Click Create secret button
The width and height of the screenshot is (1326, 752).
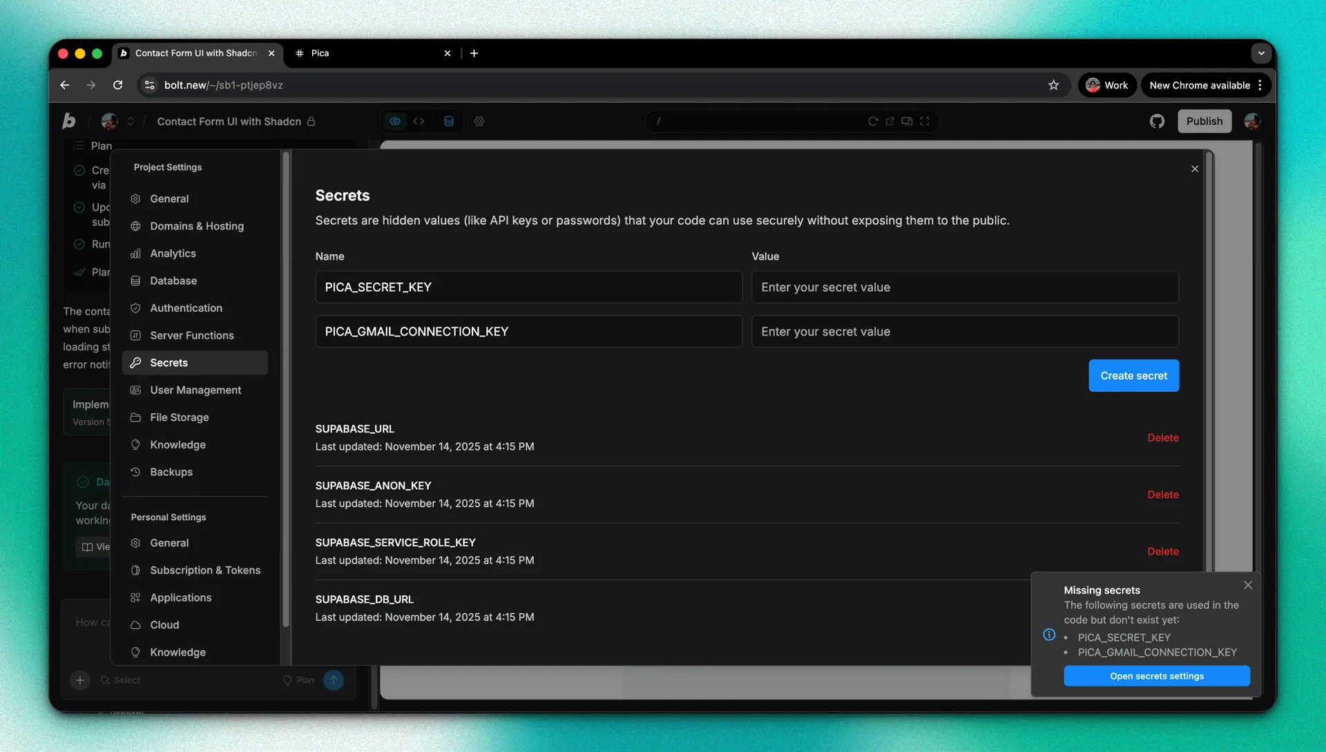pyautogui.click(x=1134, y=376)
